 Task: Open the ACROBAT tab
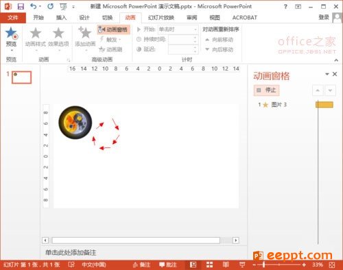(245, 18)
